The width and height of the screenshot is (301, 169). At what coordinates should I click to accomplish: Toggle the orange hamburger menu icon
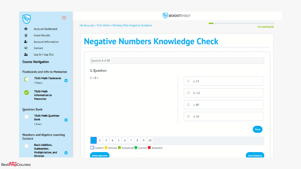pos(64,18)
